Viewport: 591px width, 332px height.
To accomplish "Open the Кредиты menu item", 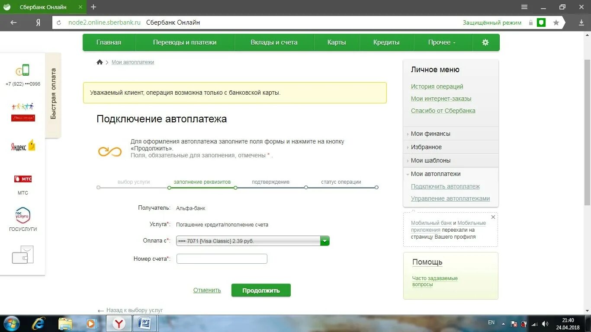I will (x=386, y=42).
